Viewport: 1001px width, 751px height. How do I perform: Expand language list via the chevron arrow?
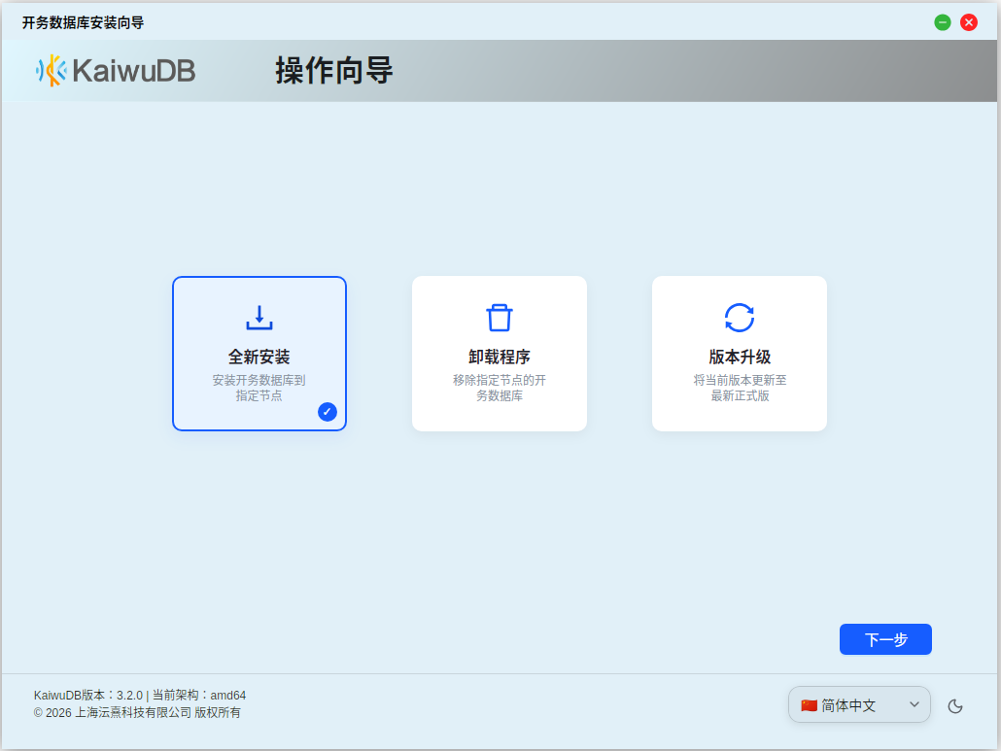tap(915, 704)
